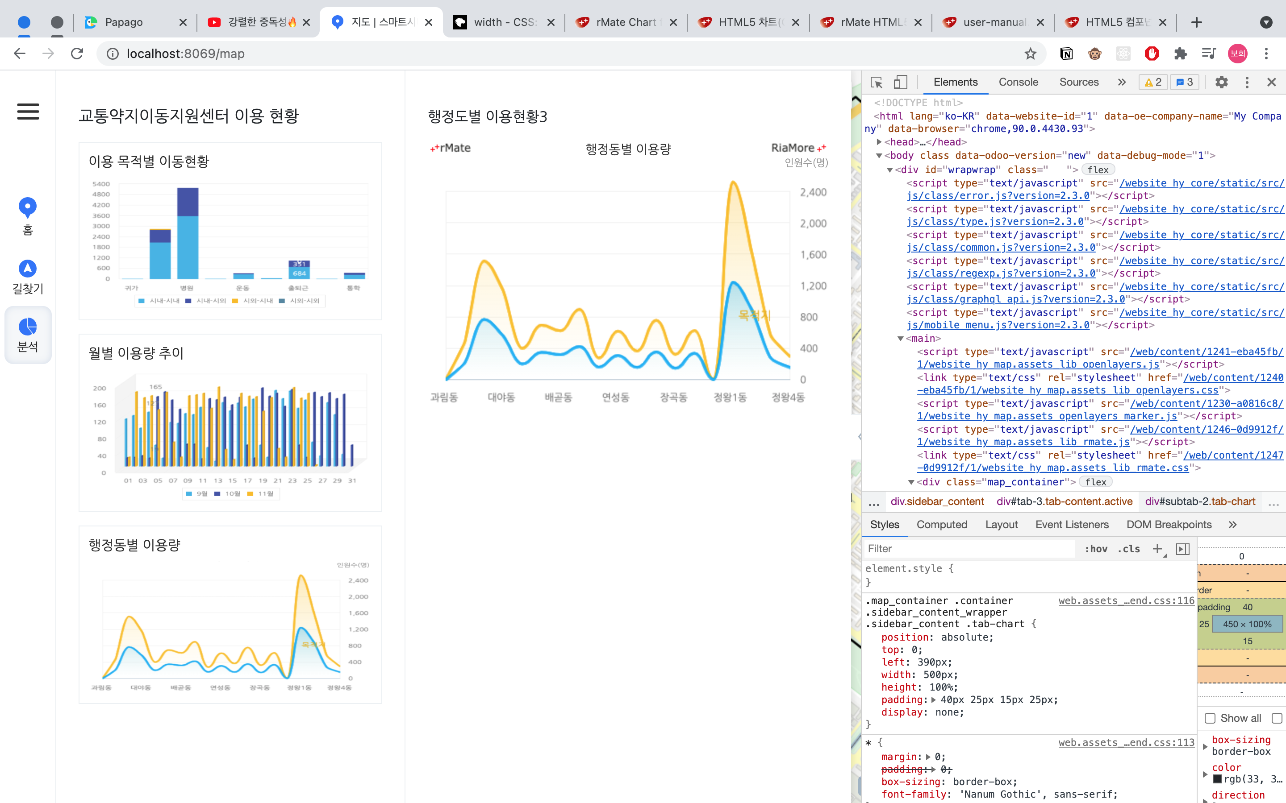Viewport: 1286px width, 803px height.
Task: Go back to the previous page
Action: click(x=20, y=54)
